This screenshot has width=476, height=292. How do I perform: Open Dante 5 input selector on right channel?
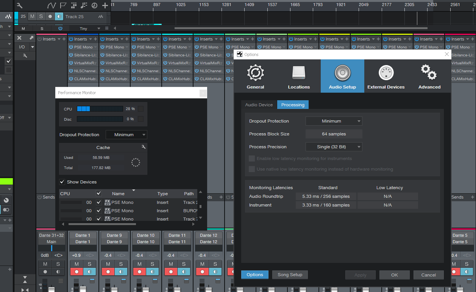[460, 235]
